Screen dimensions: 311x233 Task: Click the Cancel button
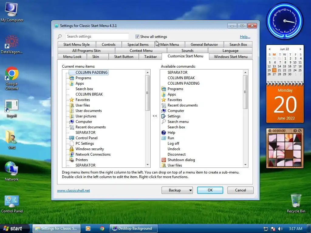click(241, 190)
